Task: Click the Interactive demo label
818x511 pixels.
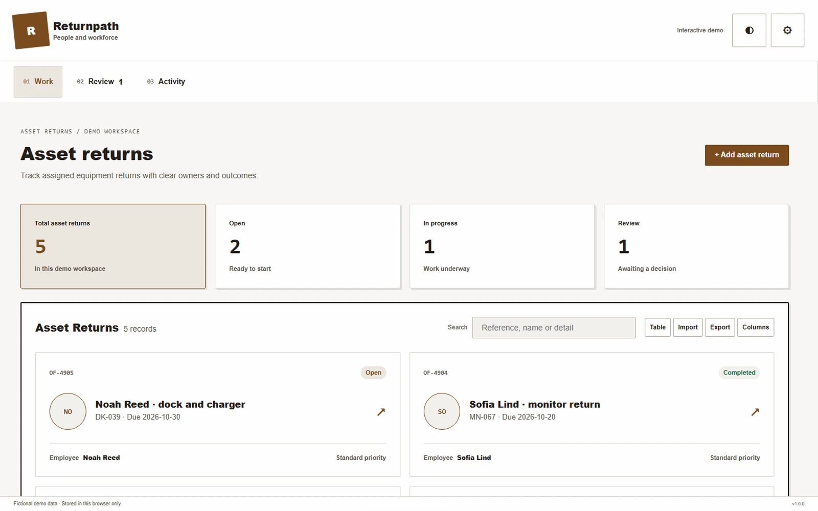Action: [x=700, y=31]
